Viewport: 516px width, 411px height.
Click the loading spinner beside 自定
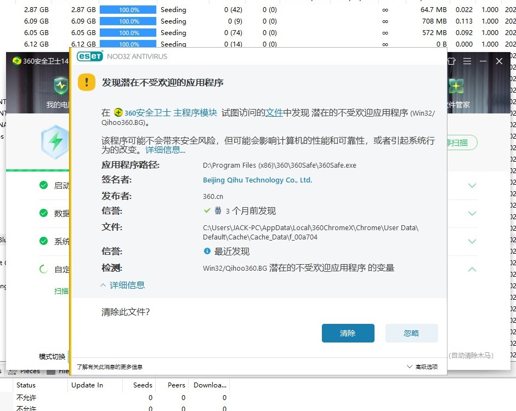[x=43, y=269]
